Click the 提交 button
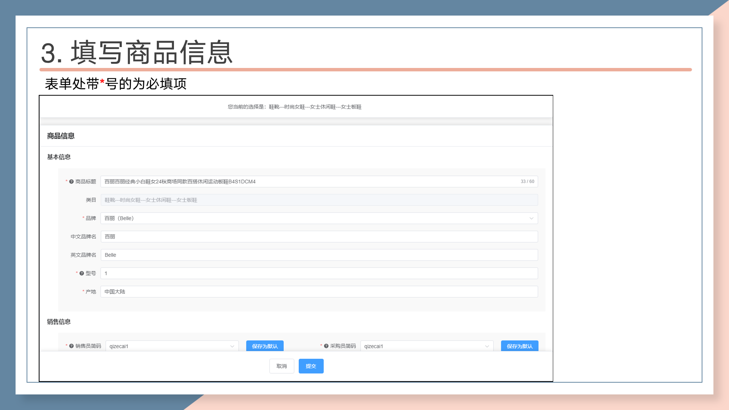This screenshot has height=410, width=729. (311, 366)
